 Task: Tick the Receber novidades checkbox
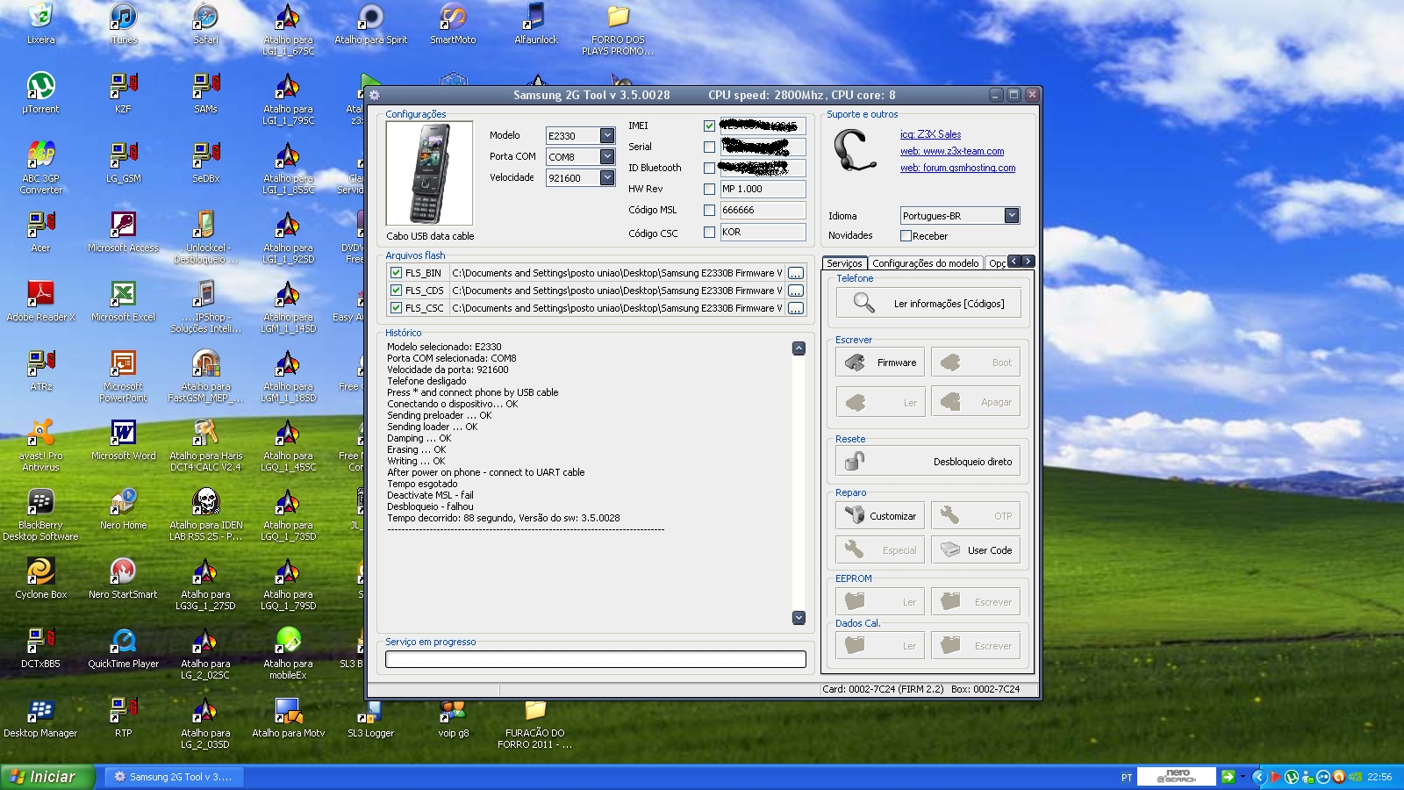pyautogui.click(x=906, y=236)
